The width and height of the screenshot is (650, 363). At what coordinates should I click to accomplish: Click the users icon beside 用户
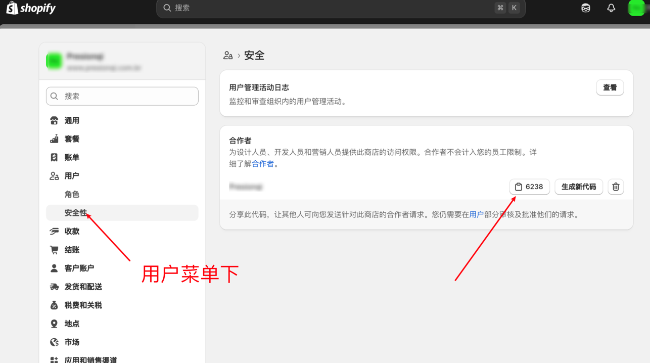(54, 176)
